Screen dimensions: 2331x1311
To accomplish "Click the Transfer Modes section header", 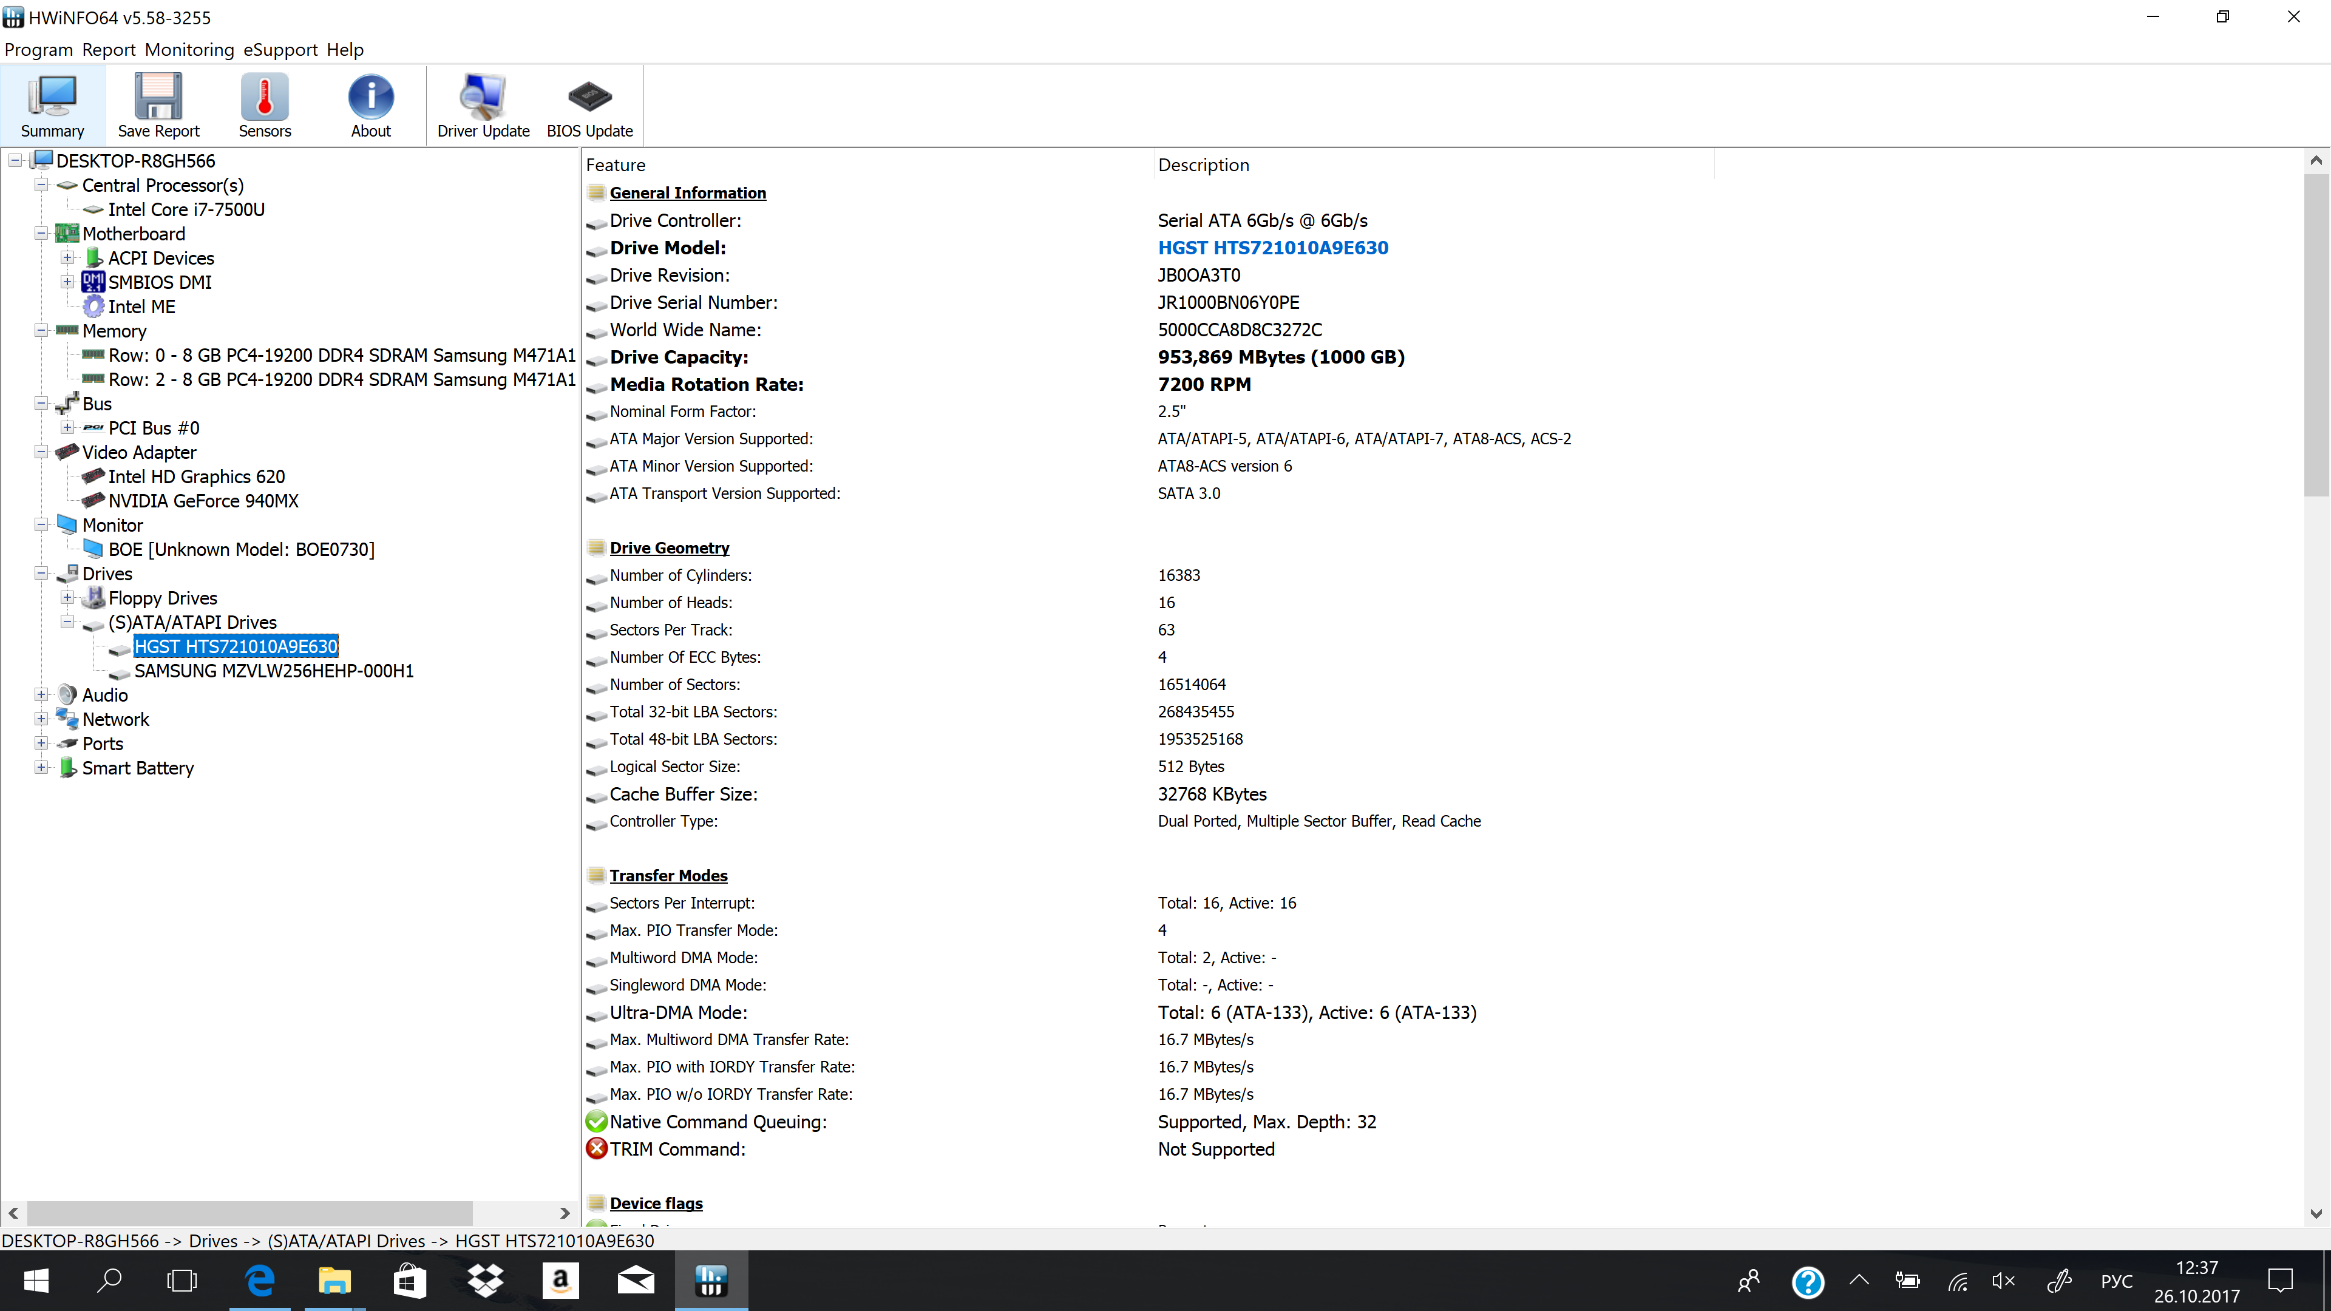I will point(669,876).
